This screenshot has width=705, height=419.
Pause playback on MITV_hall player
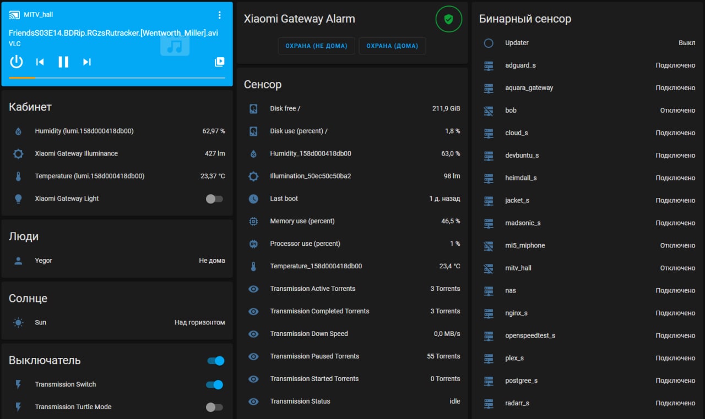[63, 62]
